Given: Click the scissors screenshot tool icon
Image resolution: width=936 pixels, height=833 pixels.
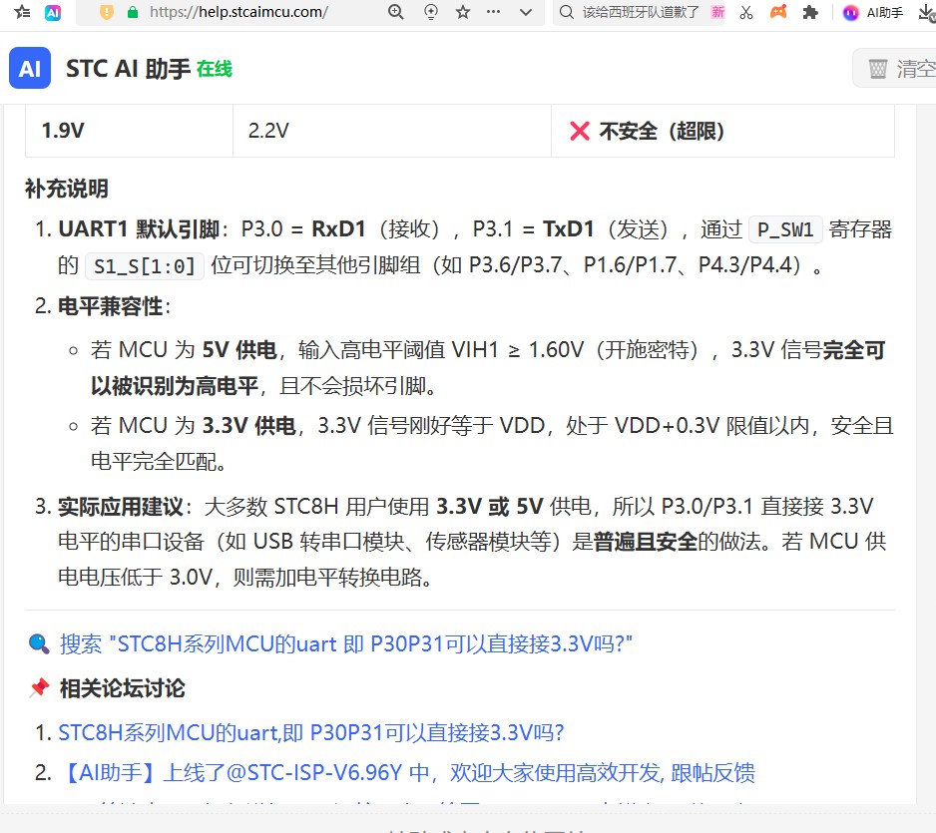Looking at the screenshot, I should (x=746, y=12).
